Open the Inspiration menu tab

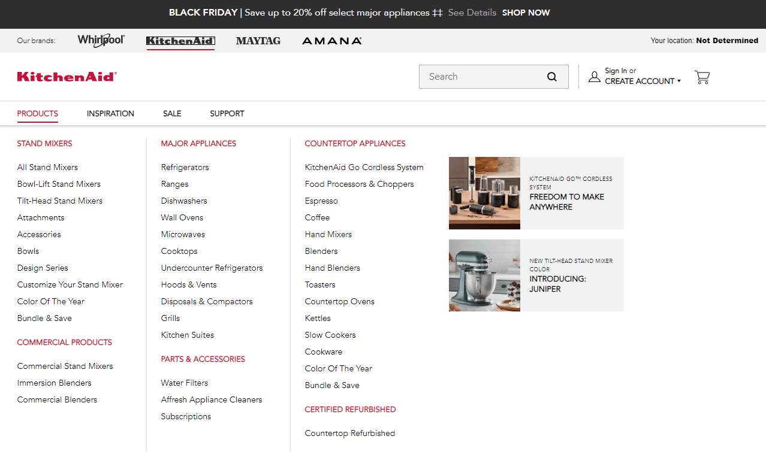click(110, 113)
